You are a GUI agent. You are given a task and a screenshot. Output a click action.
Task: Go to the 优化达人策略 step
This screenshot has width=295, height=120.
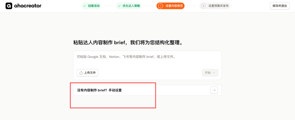129,6
